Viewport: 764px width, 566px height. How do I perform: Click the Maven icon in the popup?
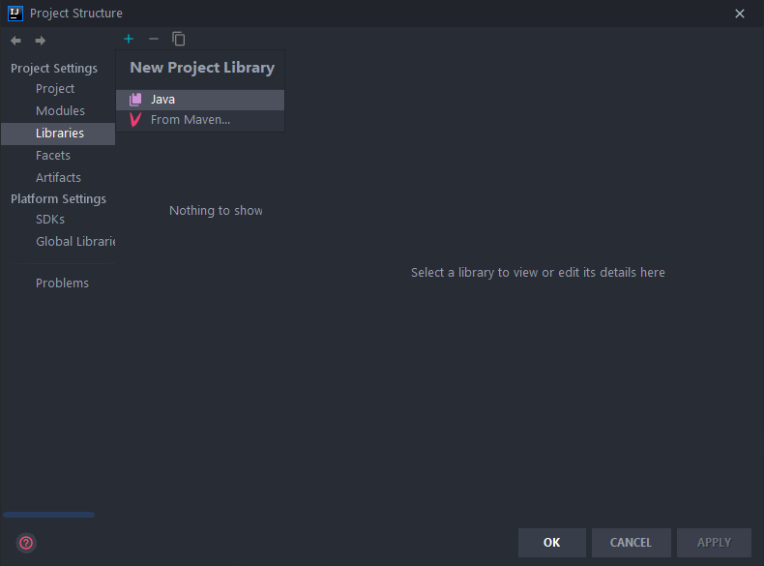point(135,119)
